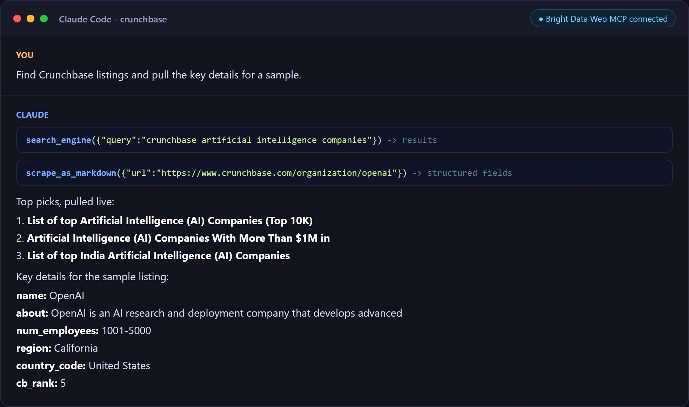Click the 'Key details for the sample listing:' line
The width and height of the screenshot is (689, 407).
coord(93,277)
